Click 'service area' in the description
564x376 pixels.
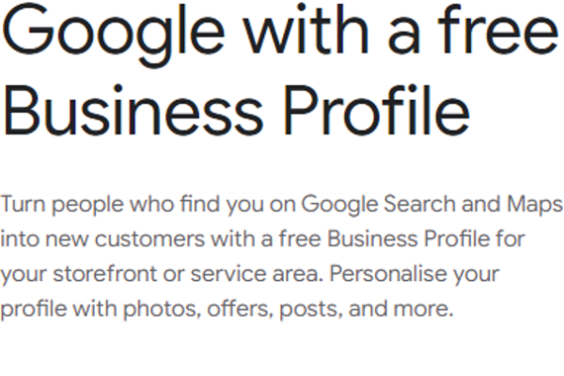tap(255, 274)
